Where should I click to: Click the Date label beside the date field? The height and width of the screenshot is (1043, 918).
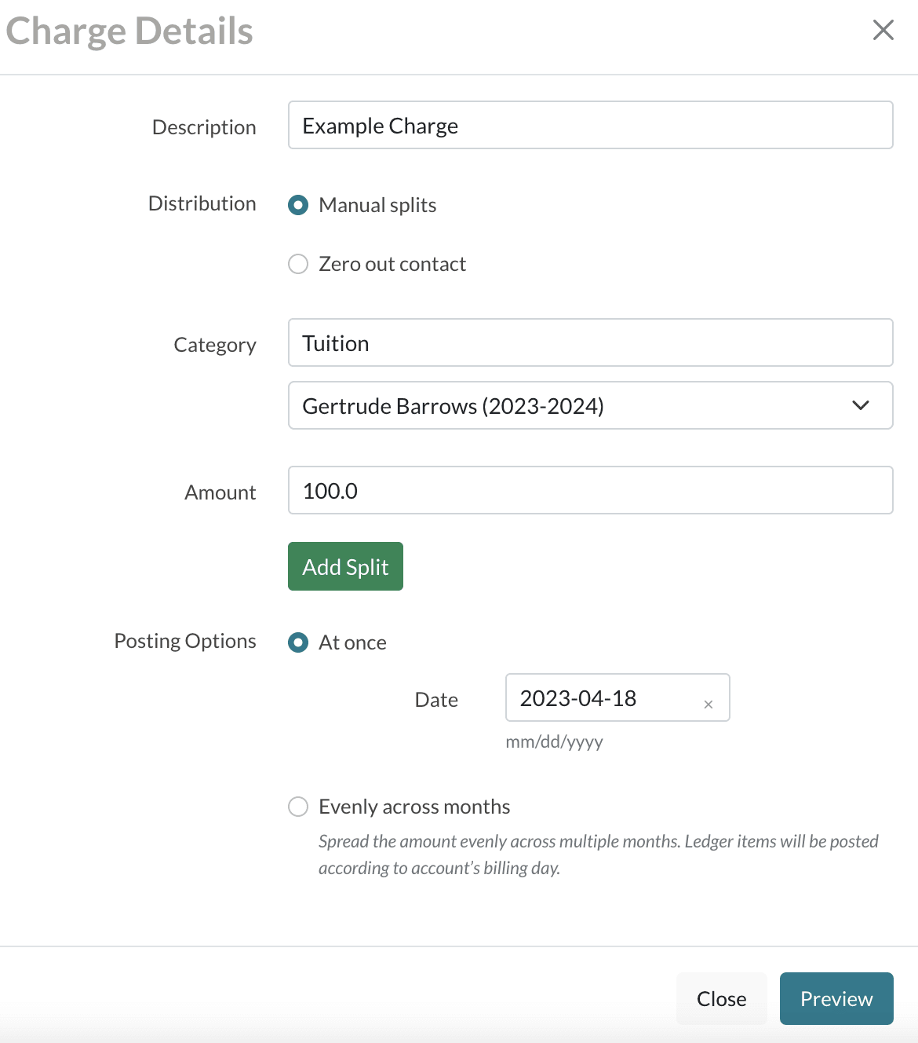coord(436,700)
